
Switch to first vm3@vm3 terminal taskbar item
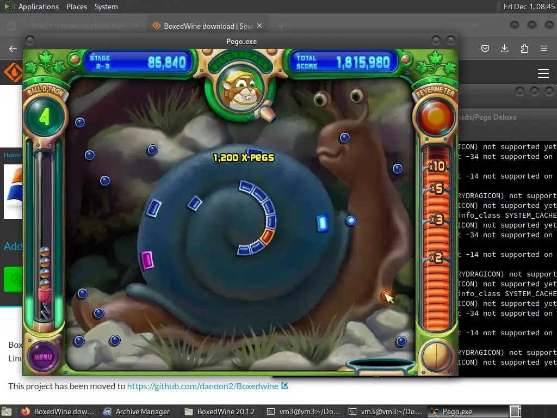click(x=304, y=411)
